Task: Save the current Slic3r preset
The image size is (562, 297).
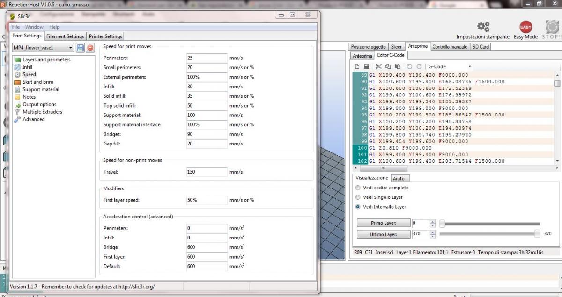Action: 80,48
